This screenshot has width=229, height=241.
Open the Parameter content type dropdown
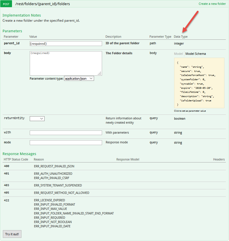(x=79, y=79)
